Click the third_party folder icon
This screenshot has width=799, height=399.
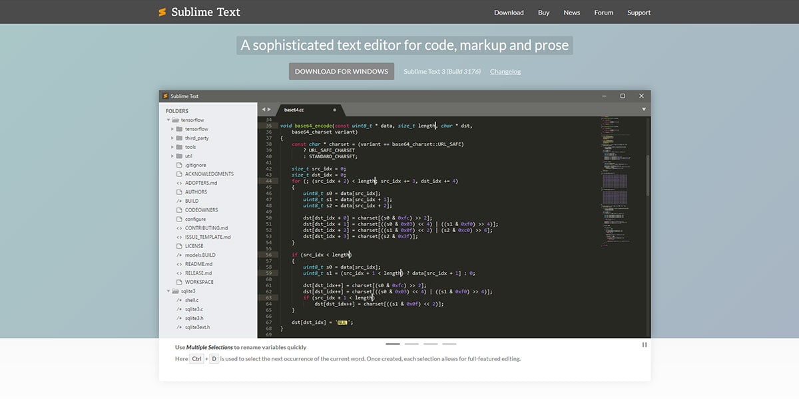[179, 138]
